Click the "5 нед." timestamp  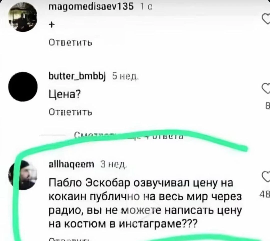pyautogui.click(x=125, y=76)
